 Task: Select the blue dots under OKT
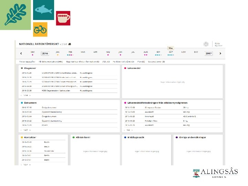tap(170, 55)
